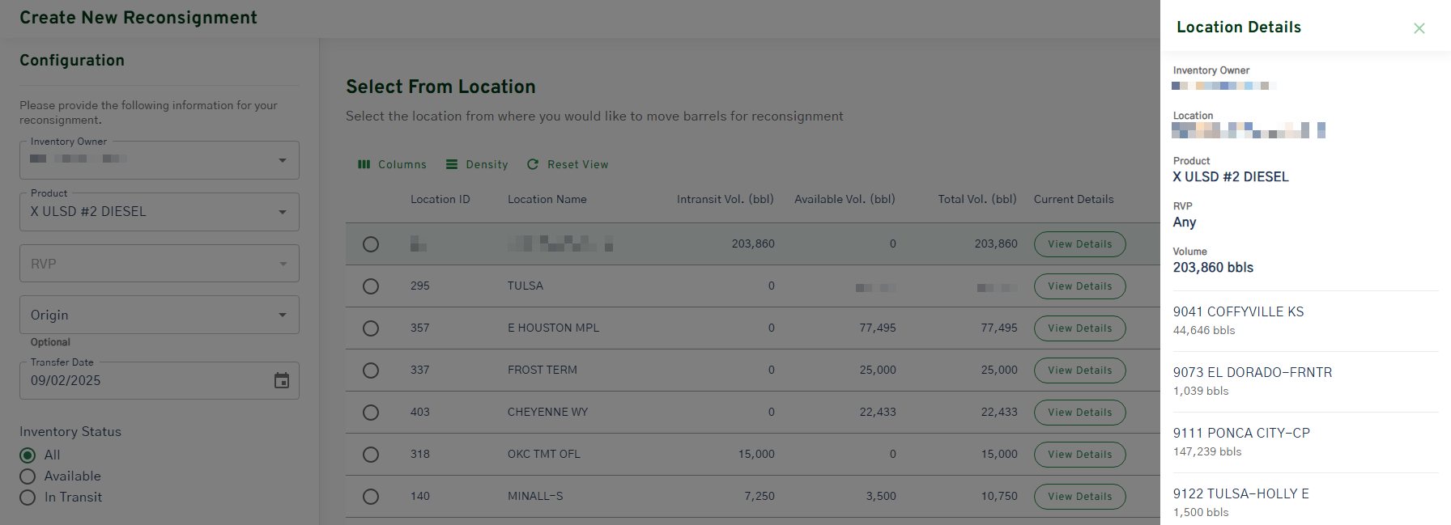1451x525 pixels.
Task: Choose the In Transit inventory status
Action: [28, 497]
